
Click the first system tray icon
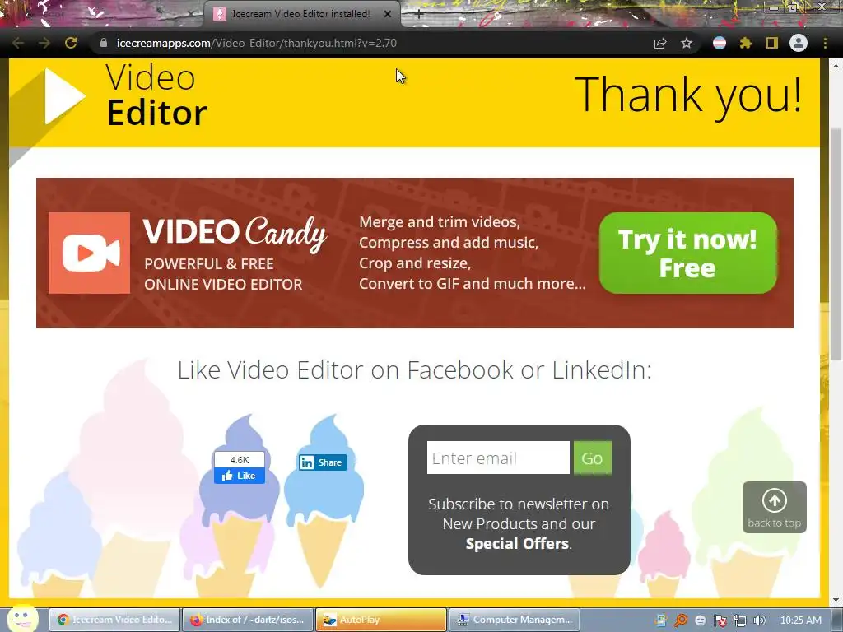pos(661,620)
